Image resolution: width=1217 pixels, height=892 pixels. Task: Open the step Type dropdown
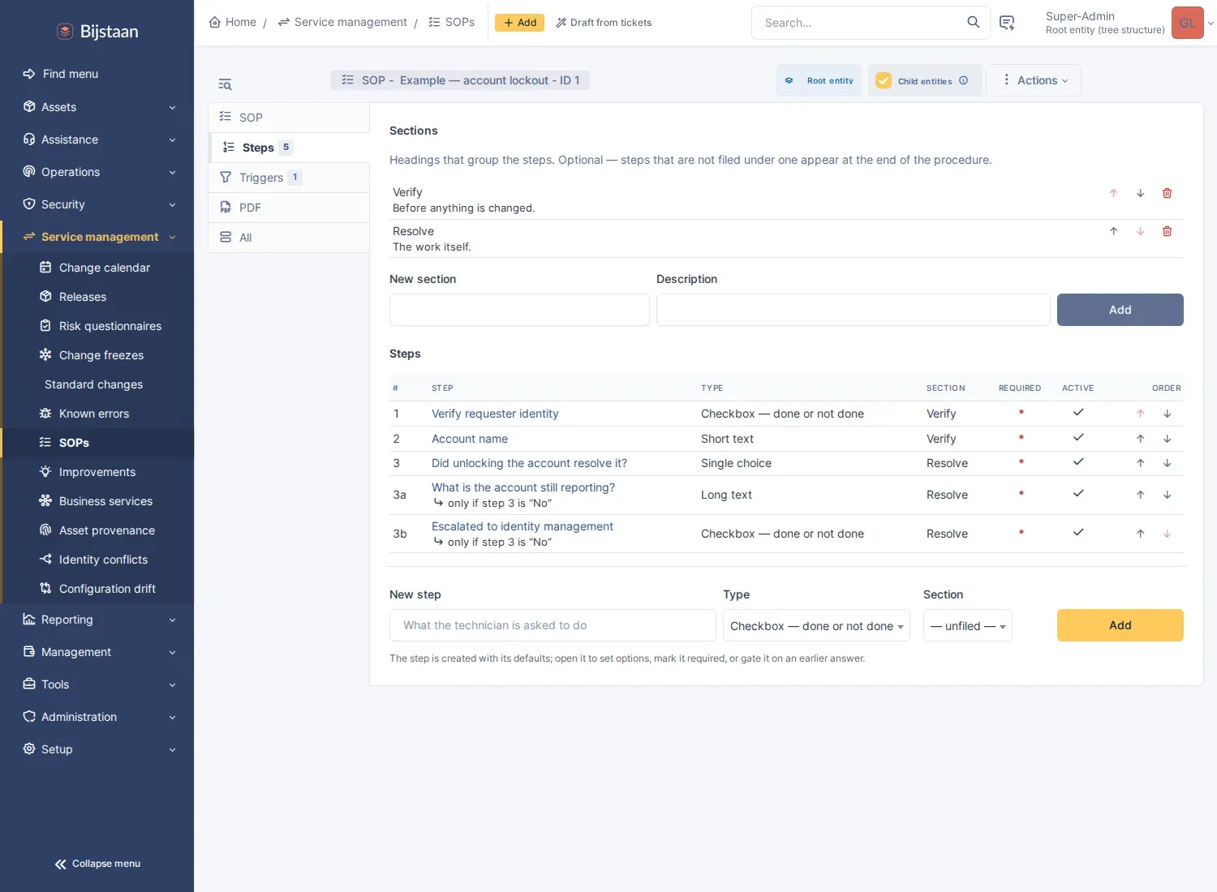(816, 625)
